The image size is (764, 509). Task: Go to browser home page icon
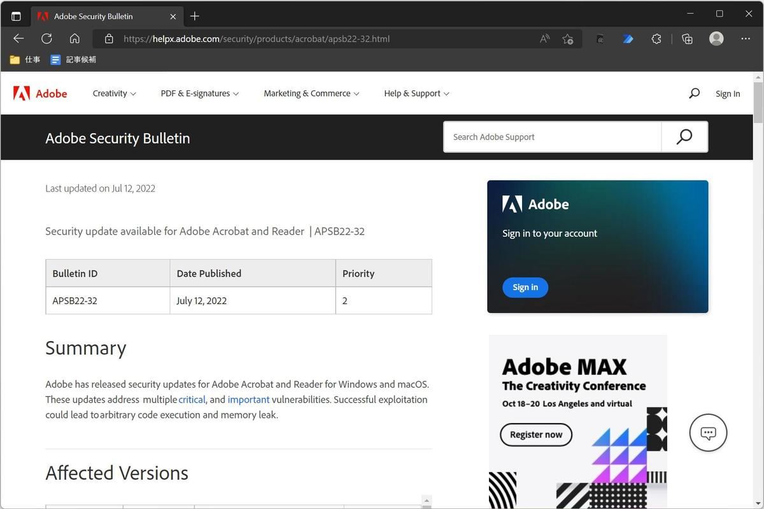click(74, 39)
